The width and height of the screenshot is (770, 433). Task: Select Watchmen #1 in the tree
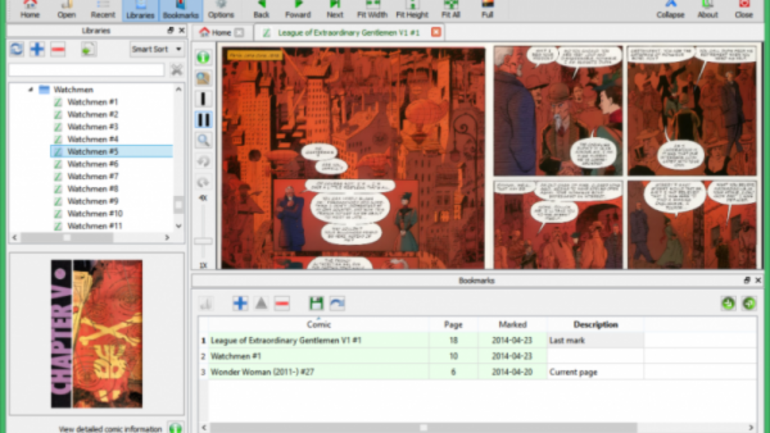tap(92, 102)
